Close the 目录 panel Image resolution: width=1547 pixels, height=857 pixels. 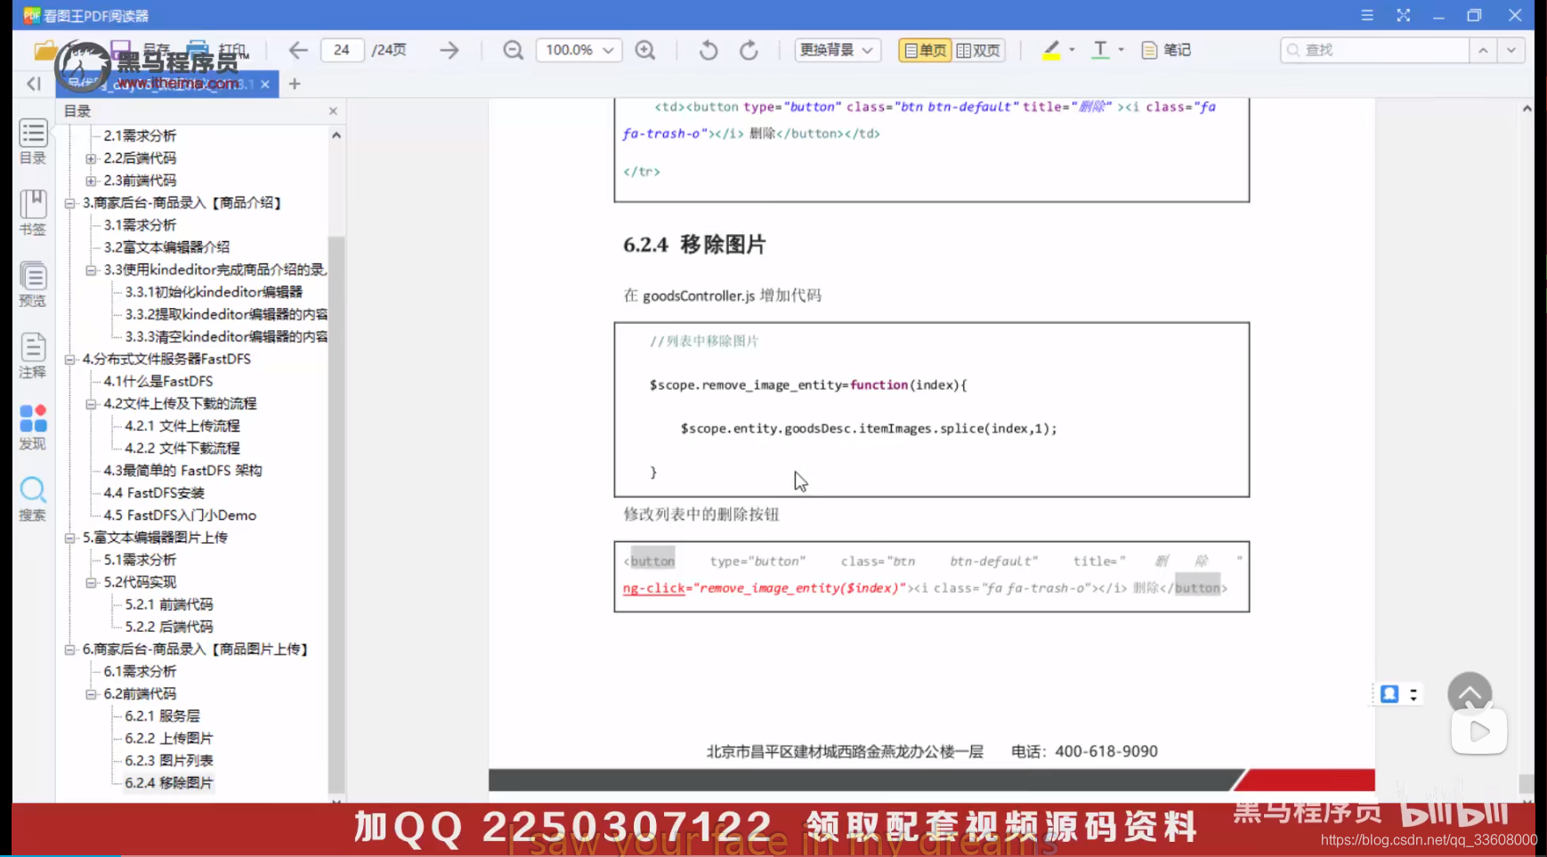pyautogui.click(x=333, y=111)
